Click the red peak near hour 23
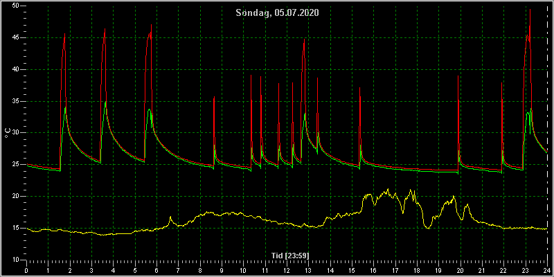554x277 pixels. 530,10
